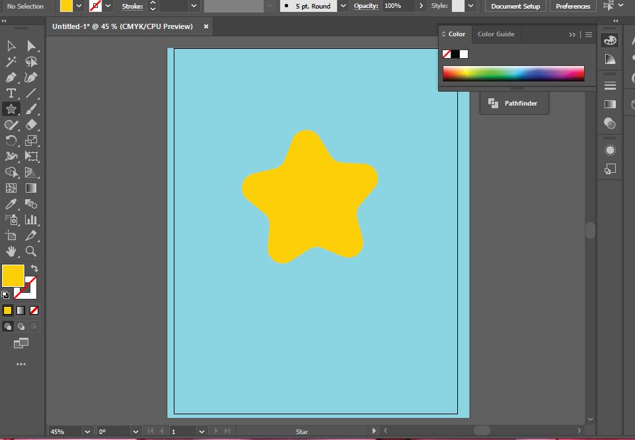Select the Lasso tool
This screenshot has width=635, height=440.
31,61
